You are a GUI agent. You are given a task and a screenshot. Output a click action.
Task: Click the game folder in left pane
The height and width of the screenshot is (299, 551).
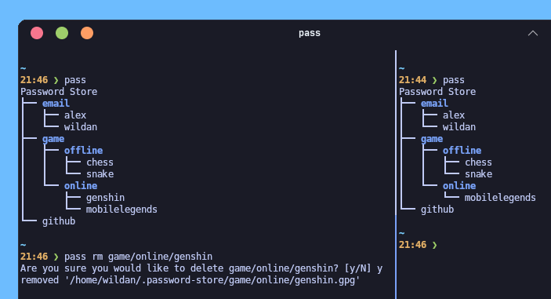tap(53, 139)
